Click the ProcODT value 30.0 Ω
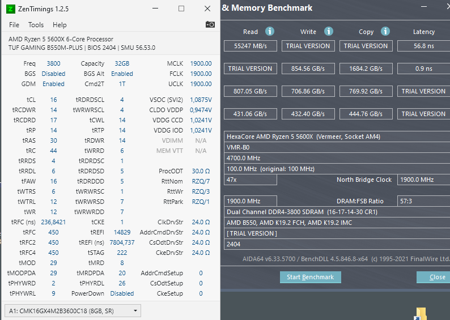The height and width of the screenshot is (320, 450). point(201,171)
